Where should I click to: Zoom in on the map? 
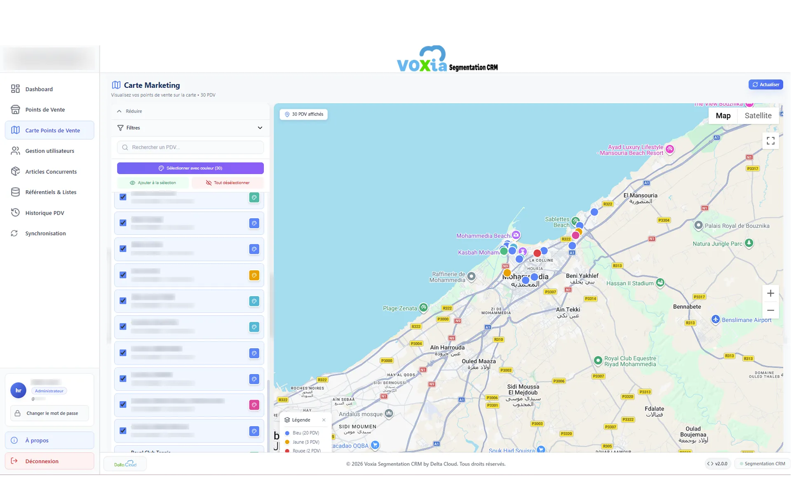(770, 293)
